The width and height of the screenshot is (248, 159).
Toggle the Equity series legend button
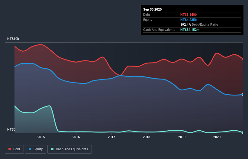point(36,149)
